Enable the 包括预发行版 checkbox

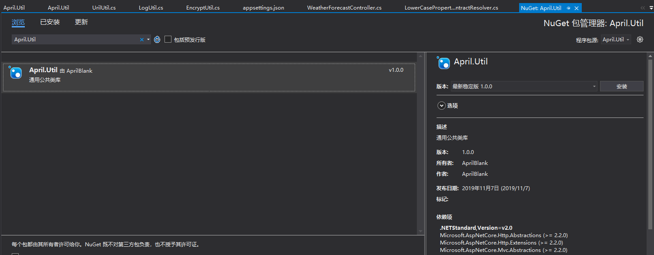coord(168,40)
